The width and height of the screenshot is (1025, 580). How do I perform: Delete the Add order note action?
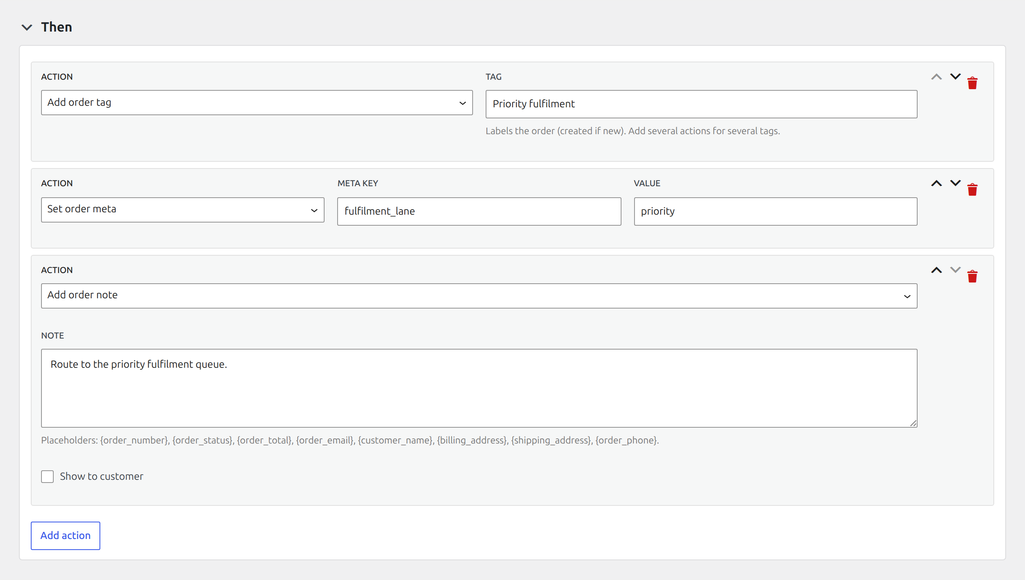click(x=972, y=276)
